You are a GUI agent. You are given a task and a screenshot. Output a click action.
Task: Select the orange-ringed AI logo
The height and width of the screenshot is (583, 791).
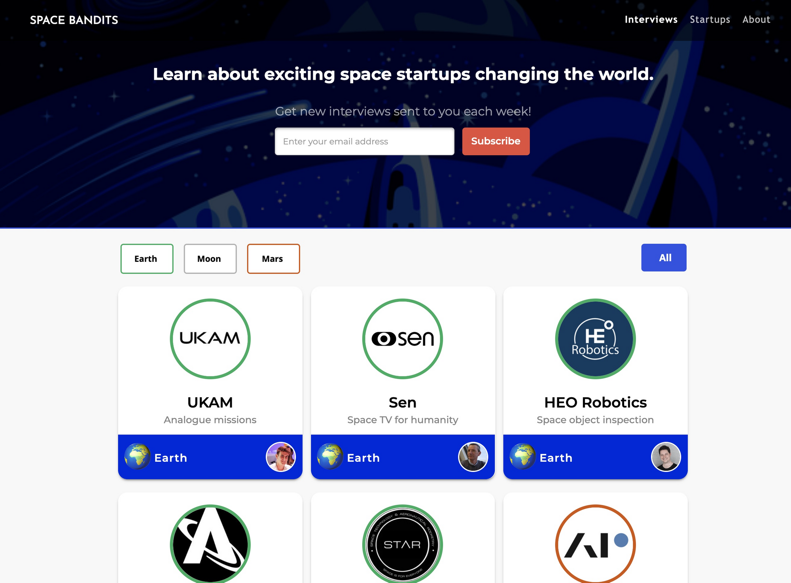[x=595, y=544]
